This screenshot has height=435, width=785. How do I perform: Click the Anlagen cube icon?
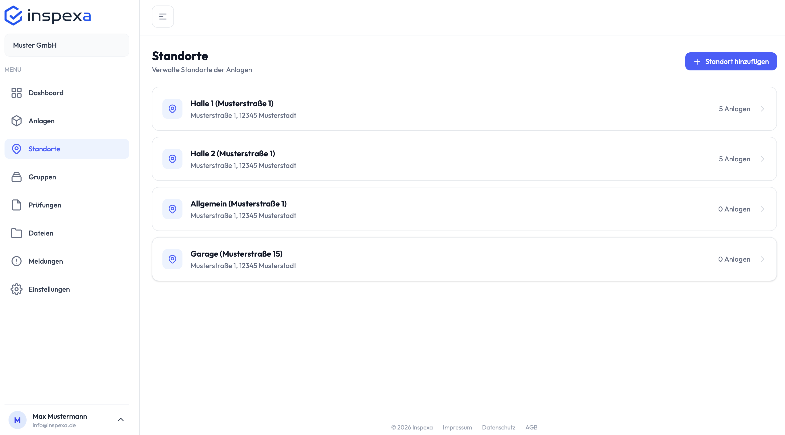coord(17,121)
